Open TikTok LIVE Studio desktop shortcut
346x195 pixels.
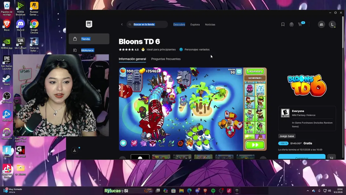coord(7,171)
